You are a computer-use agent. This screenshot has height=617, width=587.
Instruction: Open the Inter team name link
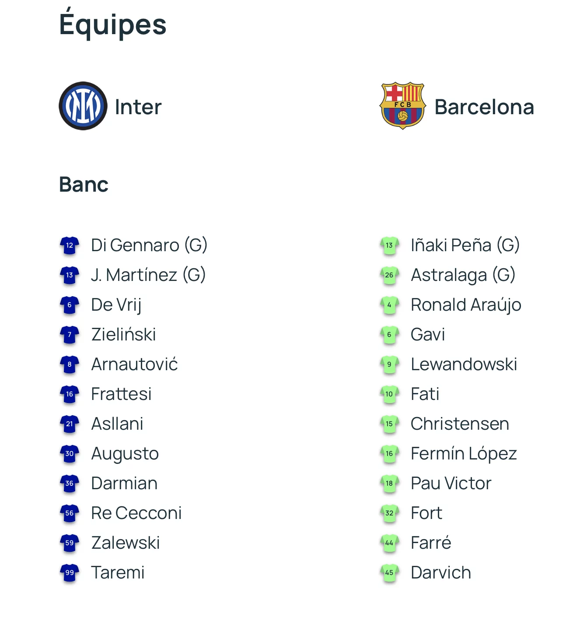click(138, 107)
